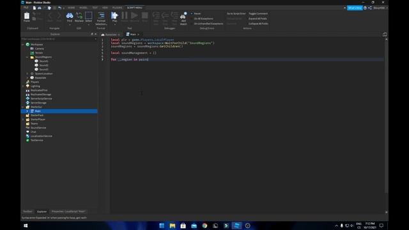
Task: Select ReplicatedStorage in Explorer
Action: point(41,95)
